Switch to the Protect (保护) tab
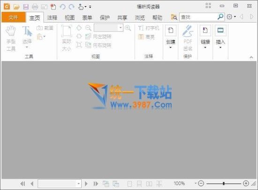 pos(105,17)
